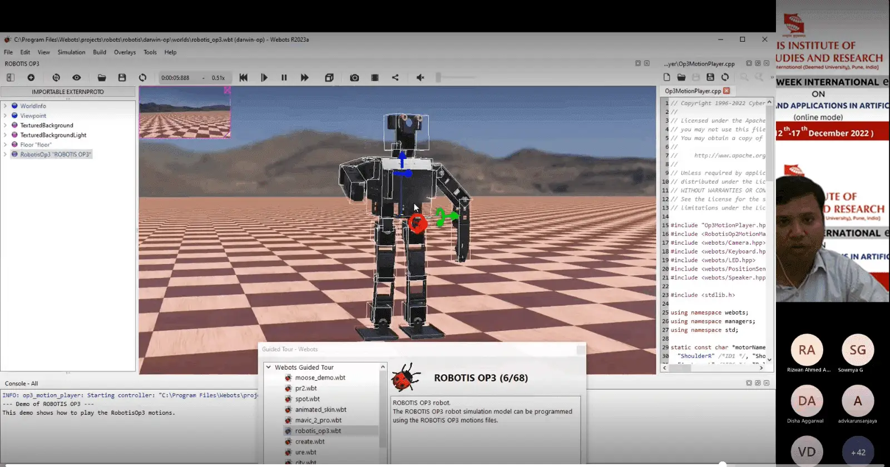
Task: Expand the Floor "floor" node
Action: (x=6, y=145)
